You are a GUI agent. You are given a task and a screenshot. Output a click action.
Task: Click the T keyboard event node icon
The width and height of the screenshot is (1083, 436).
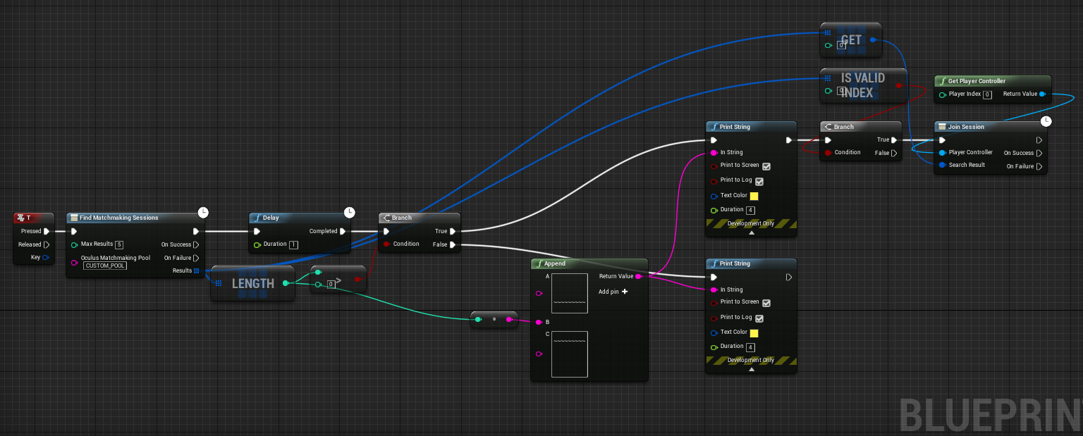20,218
